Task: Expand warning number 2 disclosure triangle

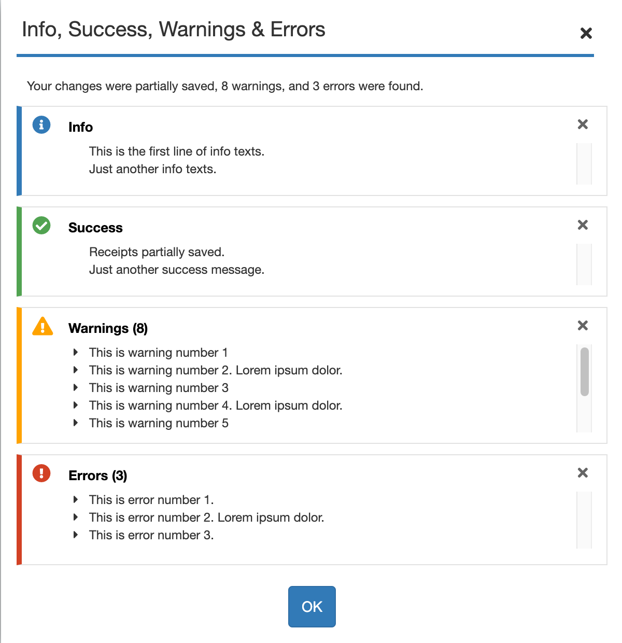Action: click(x=76, y=370)
